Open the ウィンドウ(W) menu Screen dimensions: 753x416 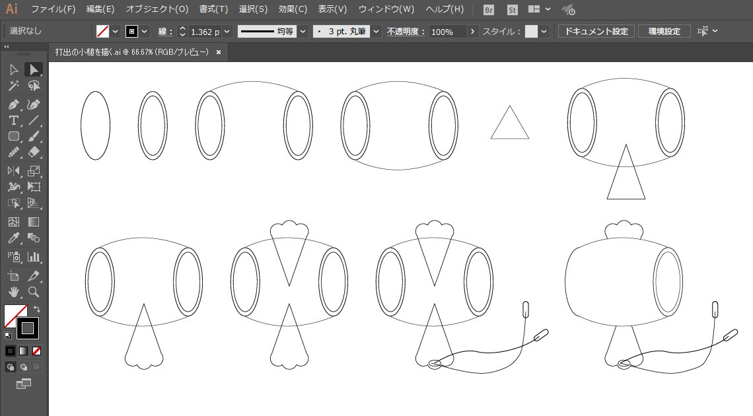(x=386, y=9)
